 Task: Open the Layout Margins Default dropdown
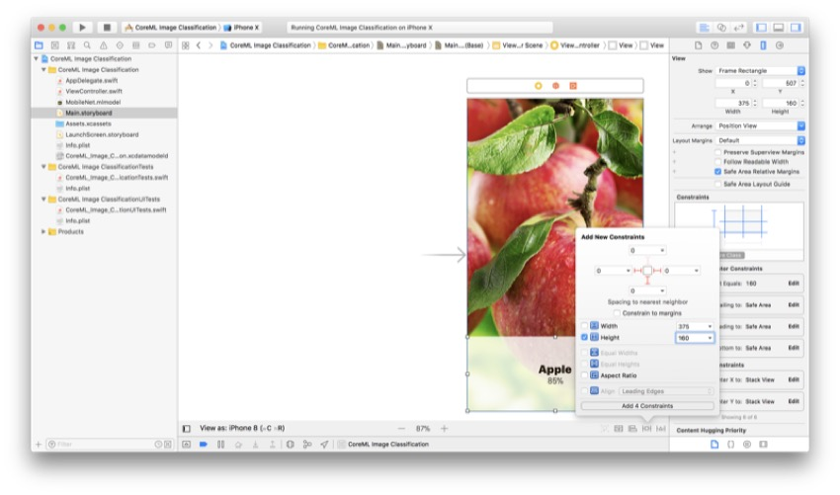coord(761,140)
